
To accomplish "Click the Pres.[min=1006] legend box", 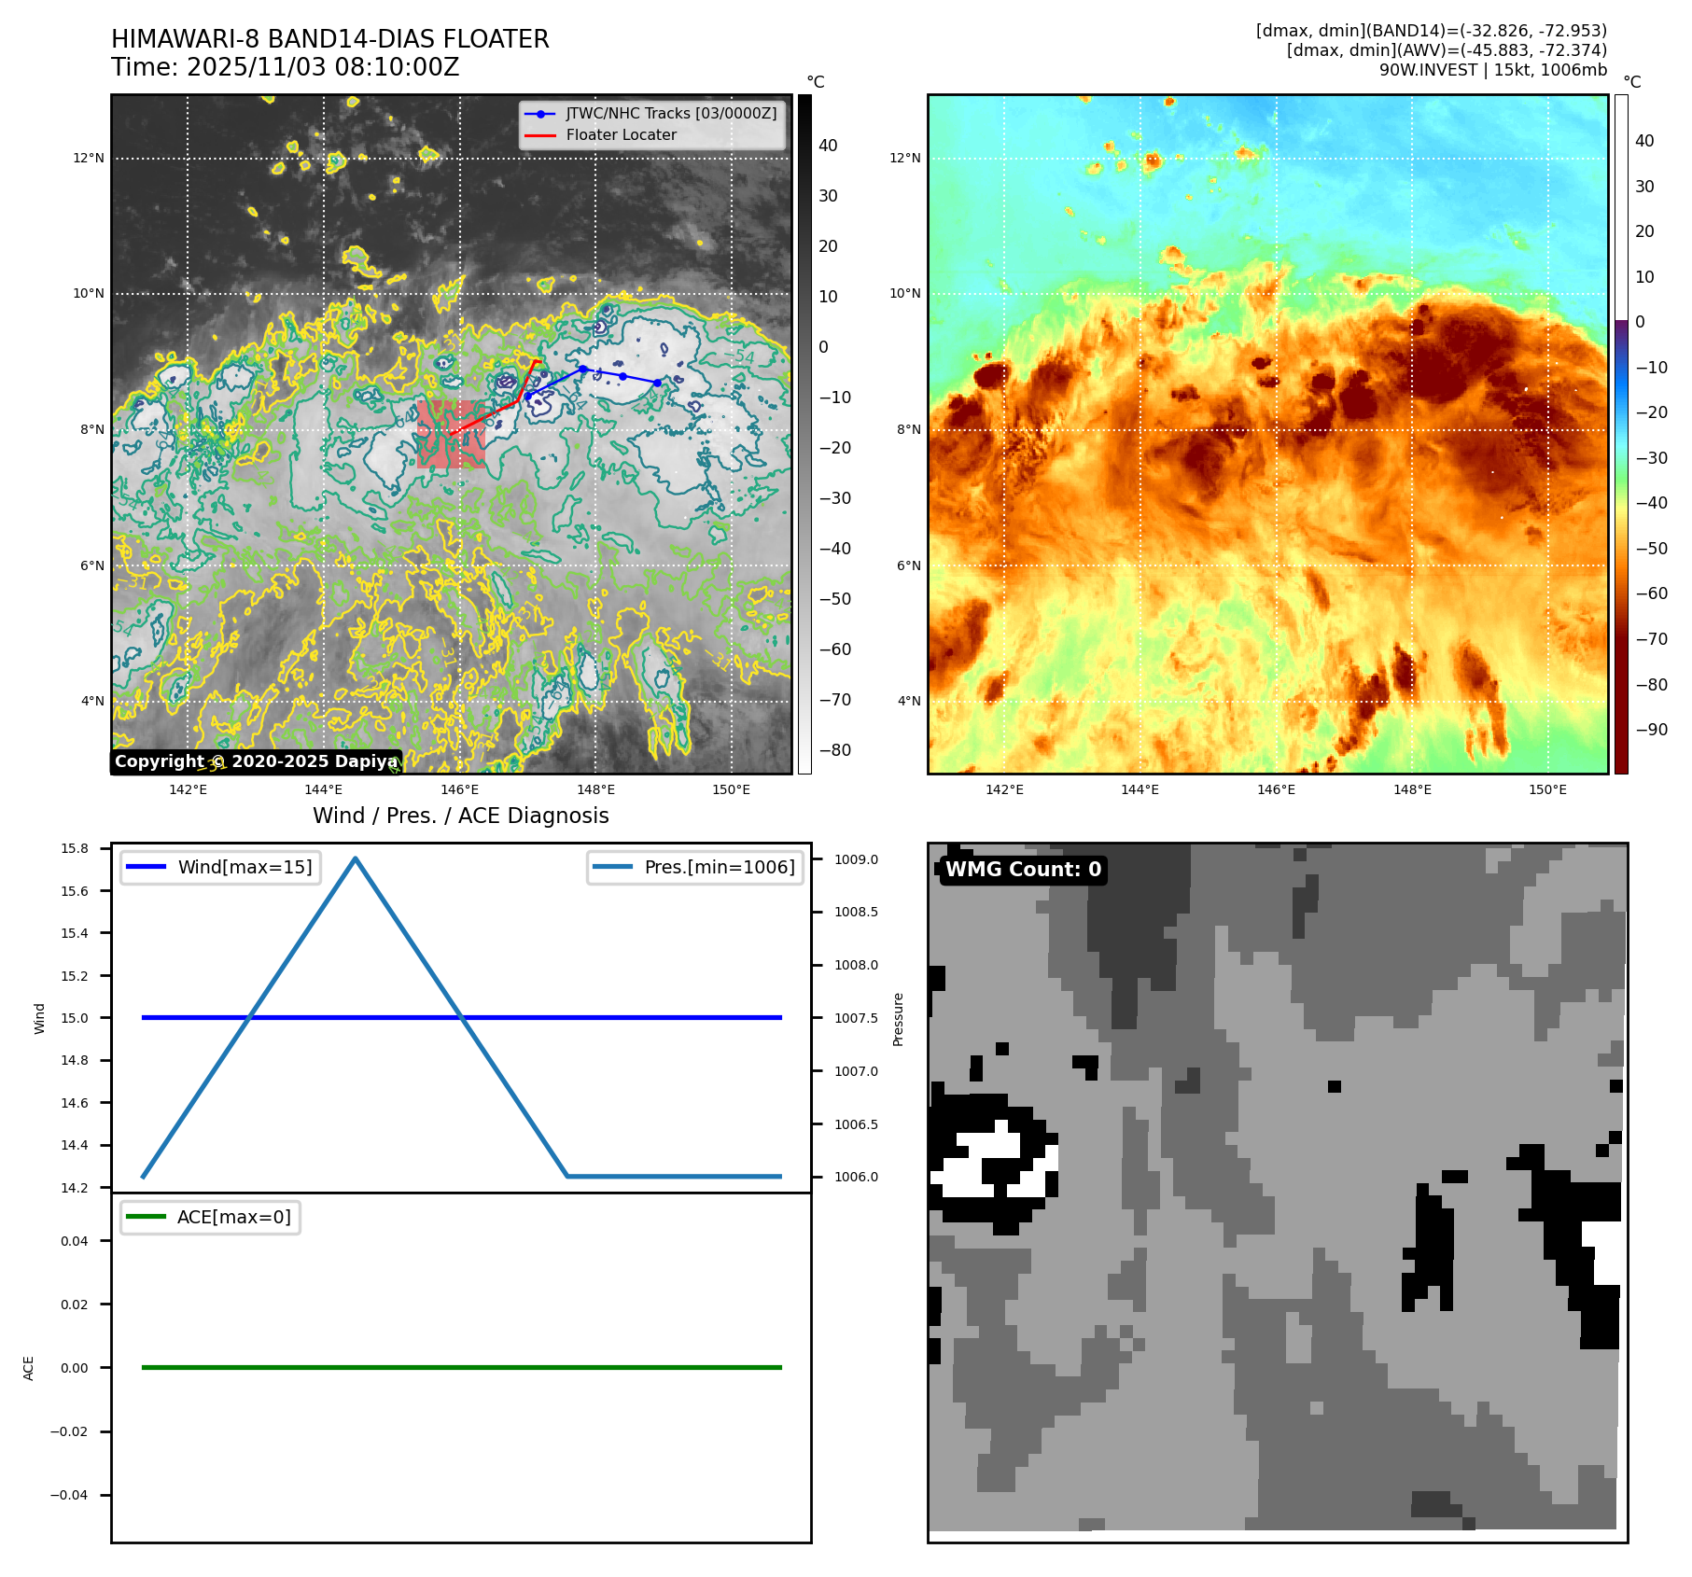I will (x=695, y=867).
